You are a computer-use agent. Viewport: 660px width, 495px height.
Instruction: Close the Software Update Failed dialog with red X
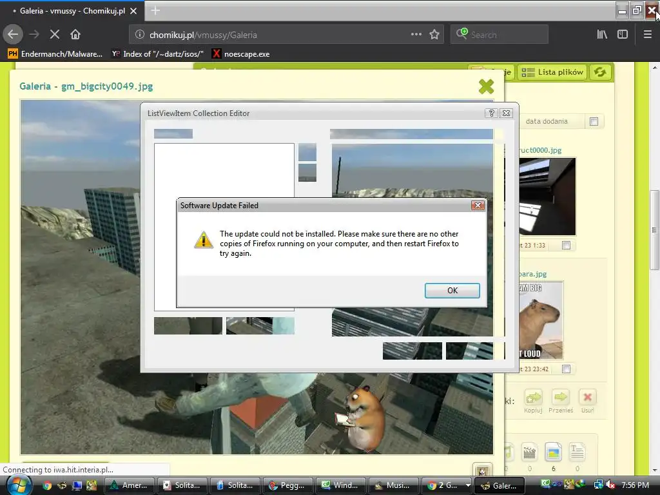point(478,206)
